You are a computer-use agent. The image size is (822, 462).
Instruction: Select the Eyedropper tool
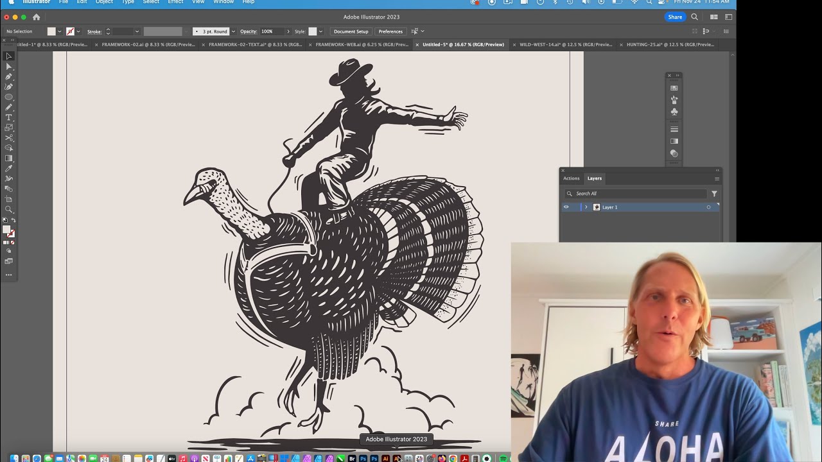click(8, 169)
